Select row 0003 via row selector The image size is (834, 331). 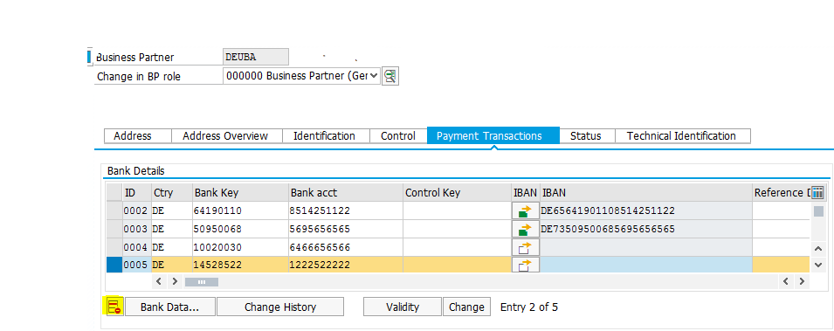point(114,229)
